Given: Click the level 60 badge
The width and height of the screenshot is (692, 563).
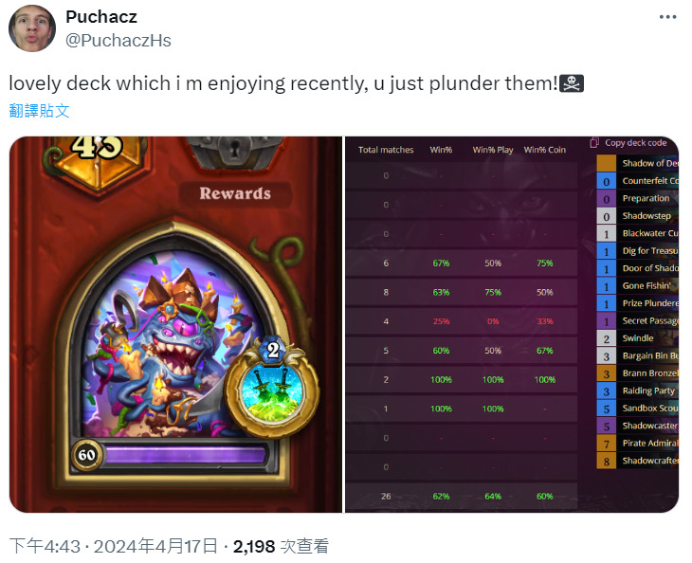Looking at the screenshot, I should click(x=86, y=455).
